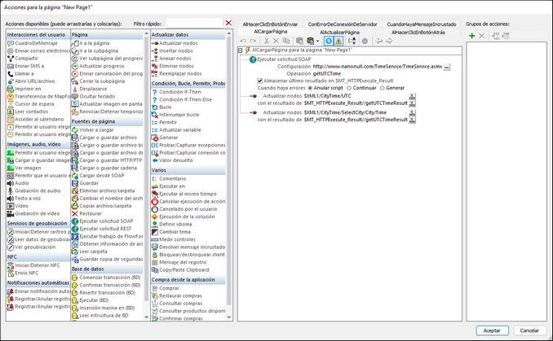Click the getUTCTime operation value

[326, 74]
